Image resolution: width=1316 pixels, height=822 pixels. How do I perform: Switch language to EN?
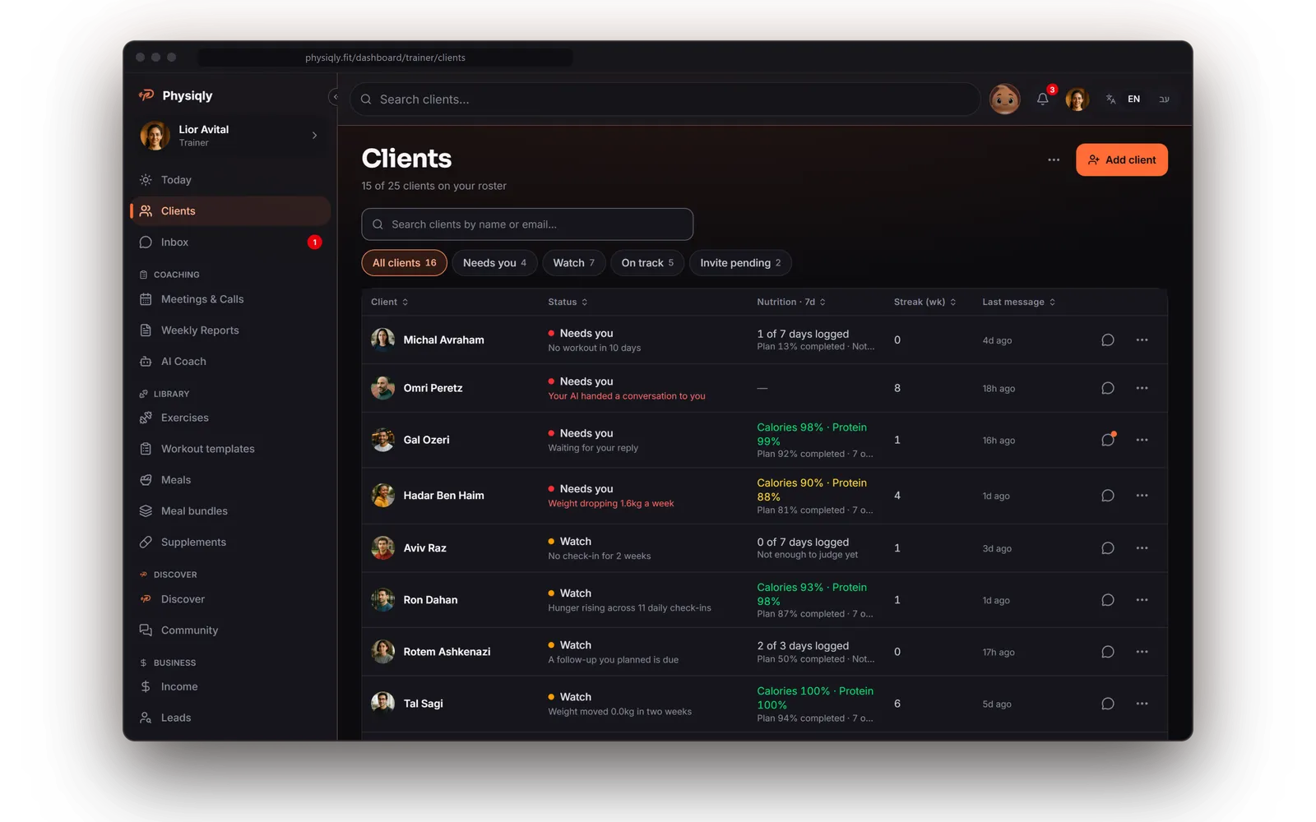pos(1133,99)
